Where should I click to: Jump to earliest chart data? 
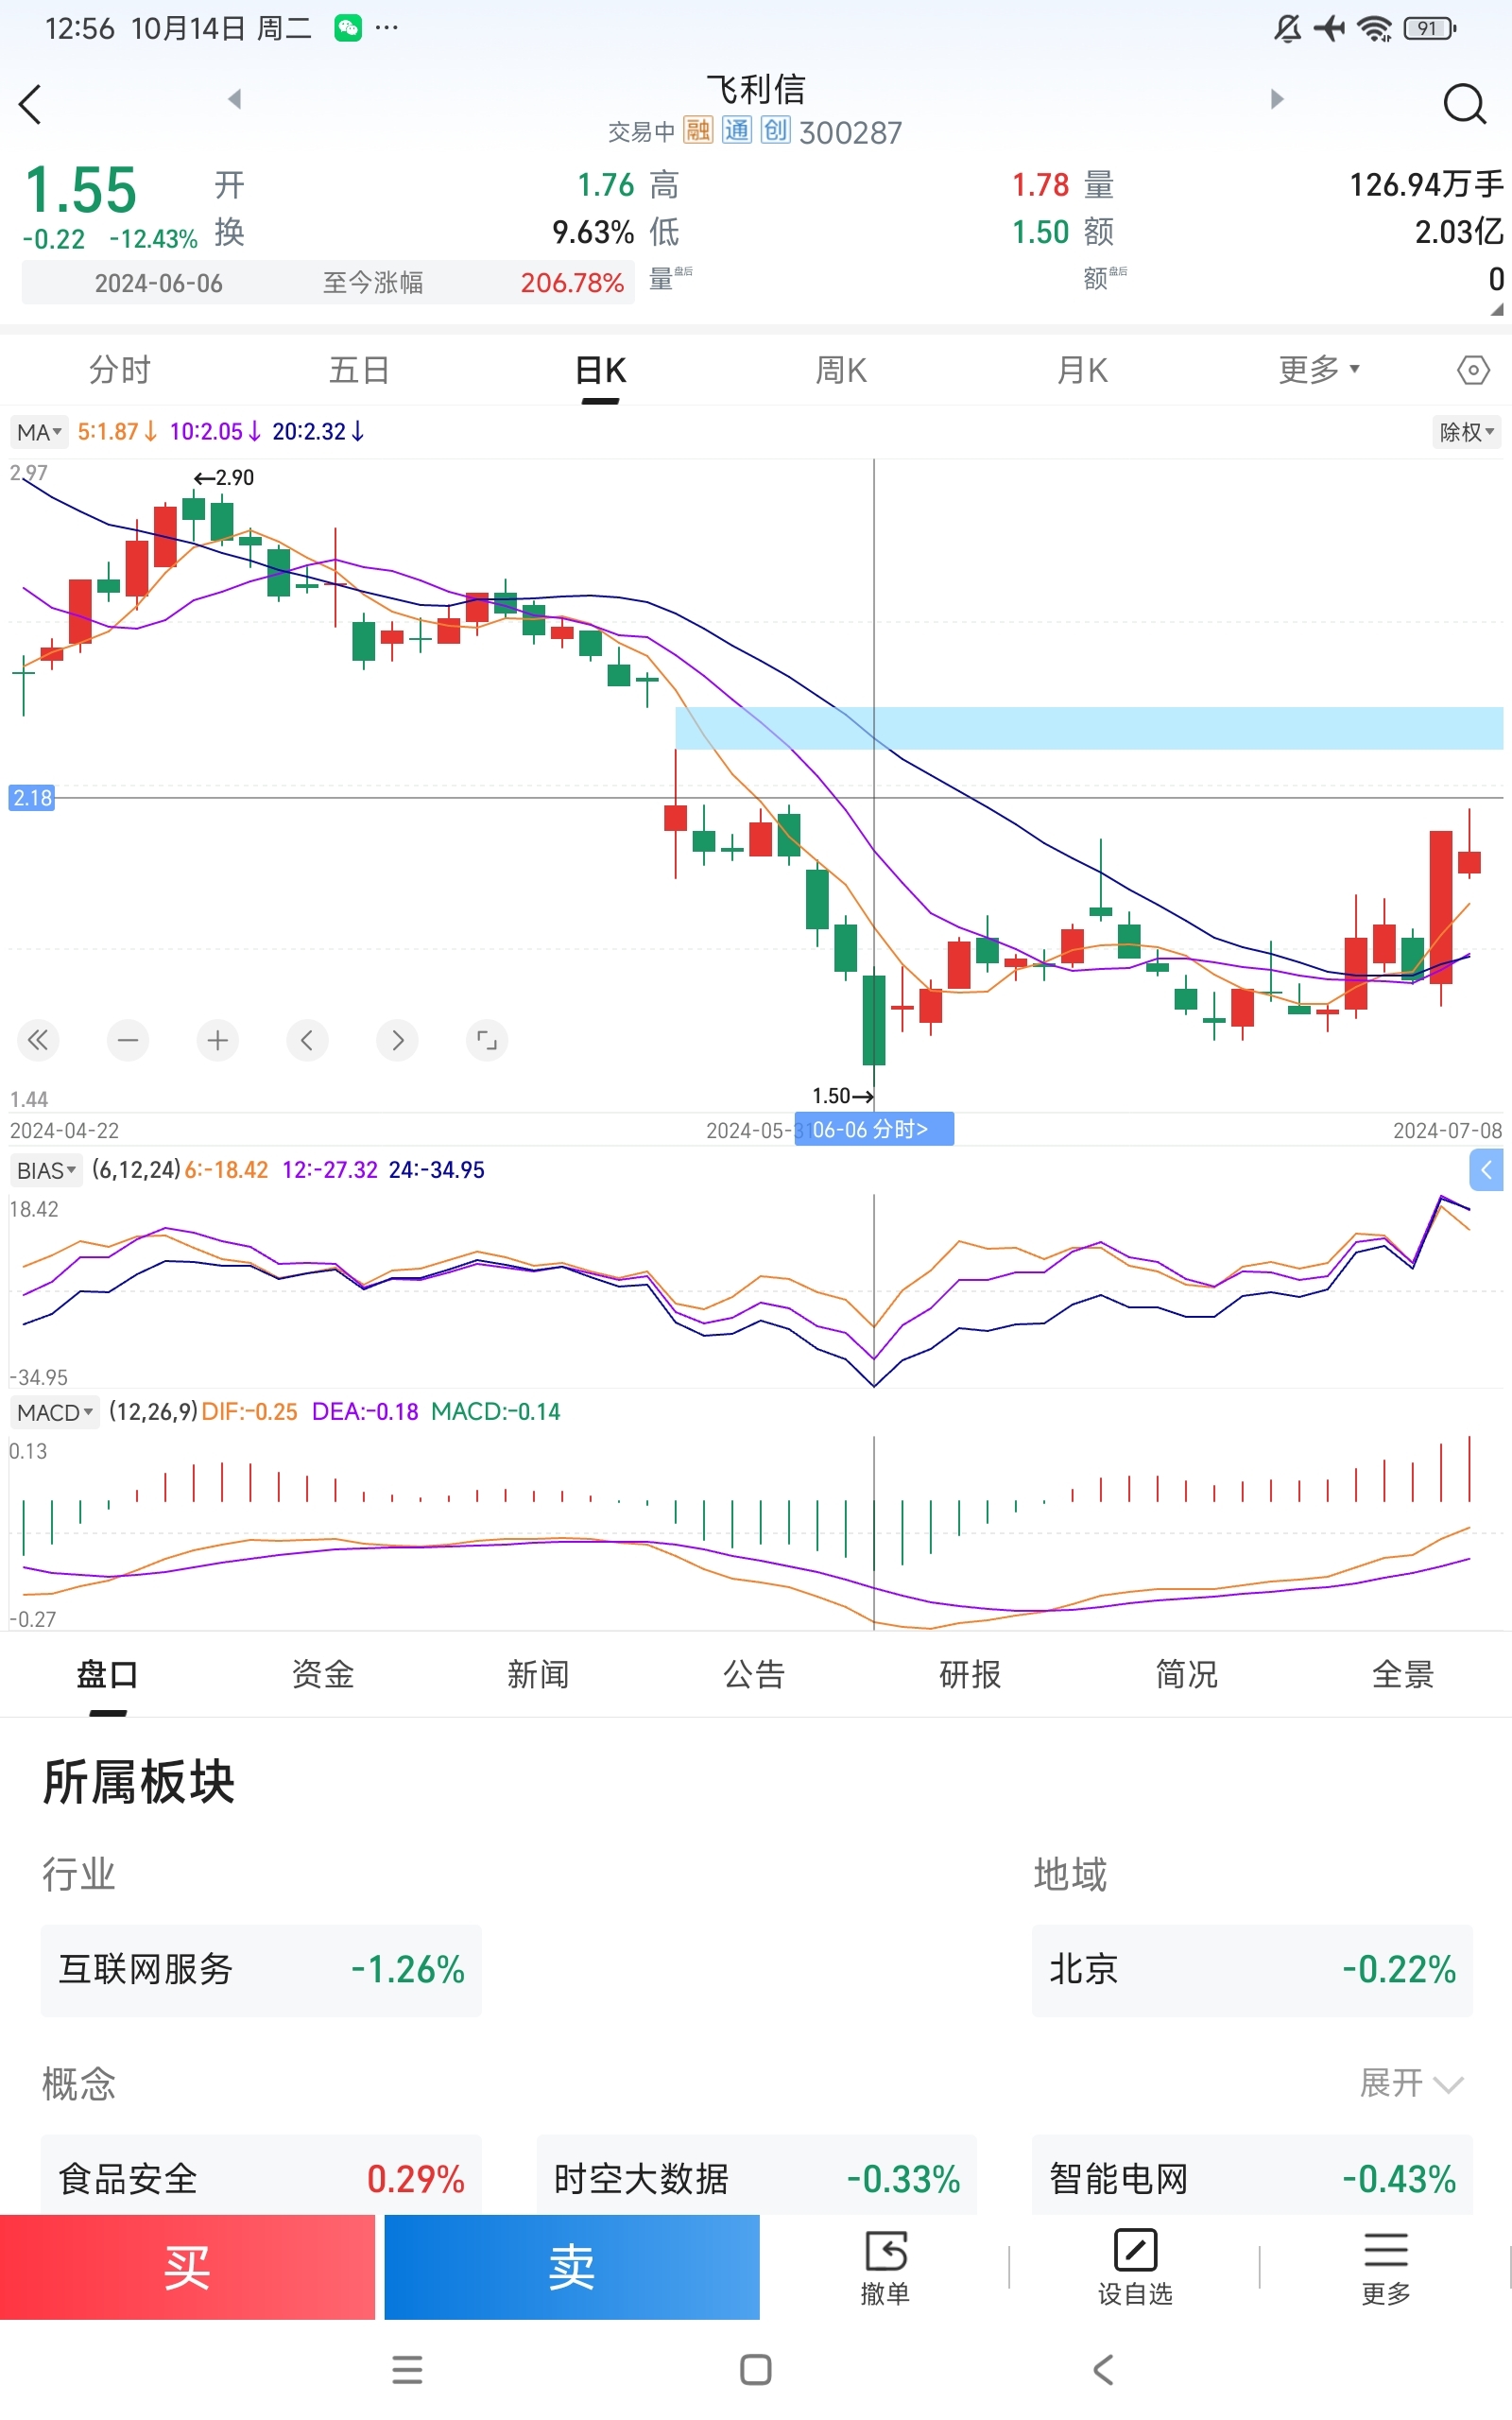pos(38,1040)
